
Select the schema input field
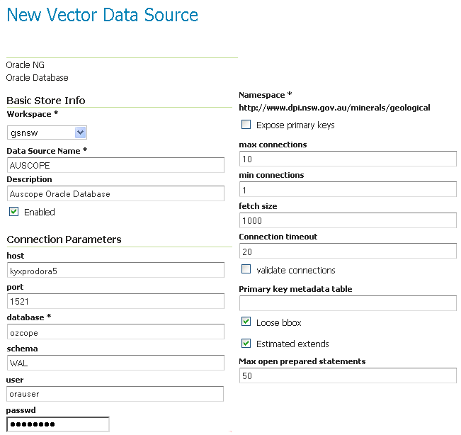(x=115, y=363)
